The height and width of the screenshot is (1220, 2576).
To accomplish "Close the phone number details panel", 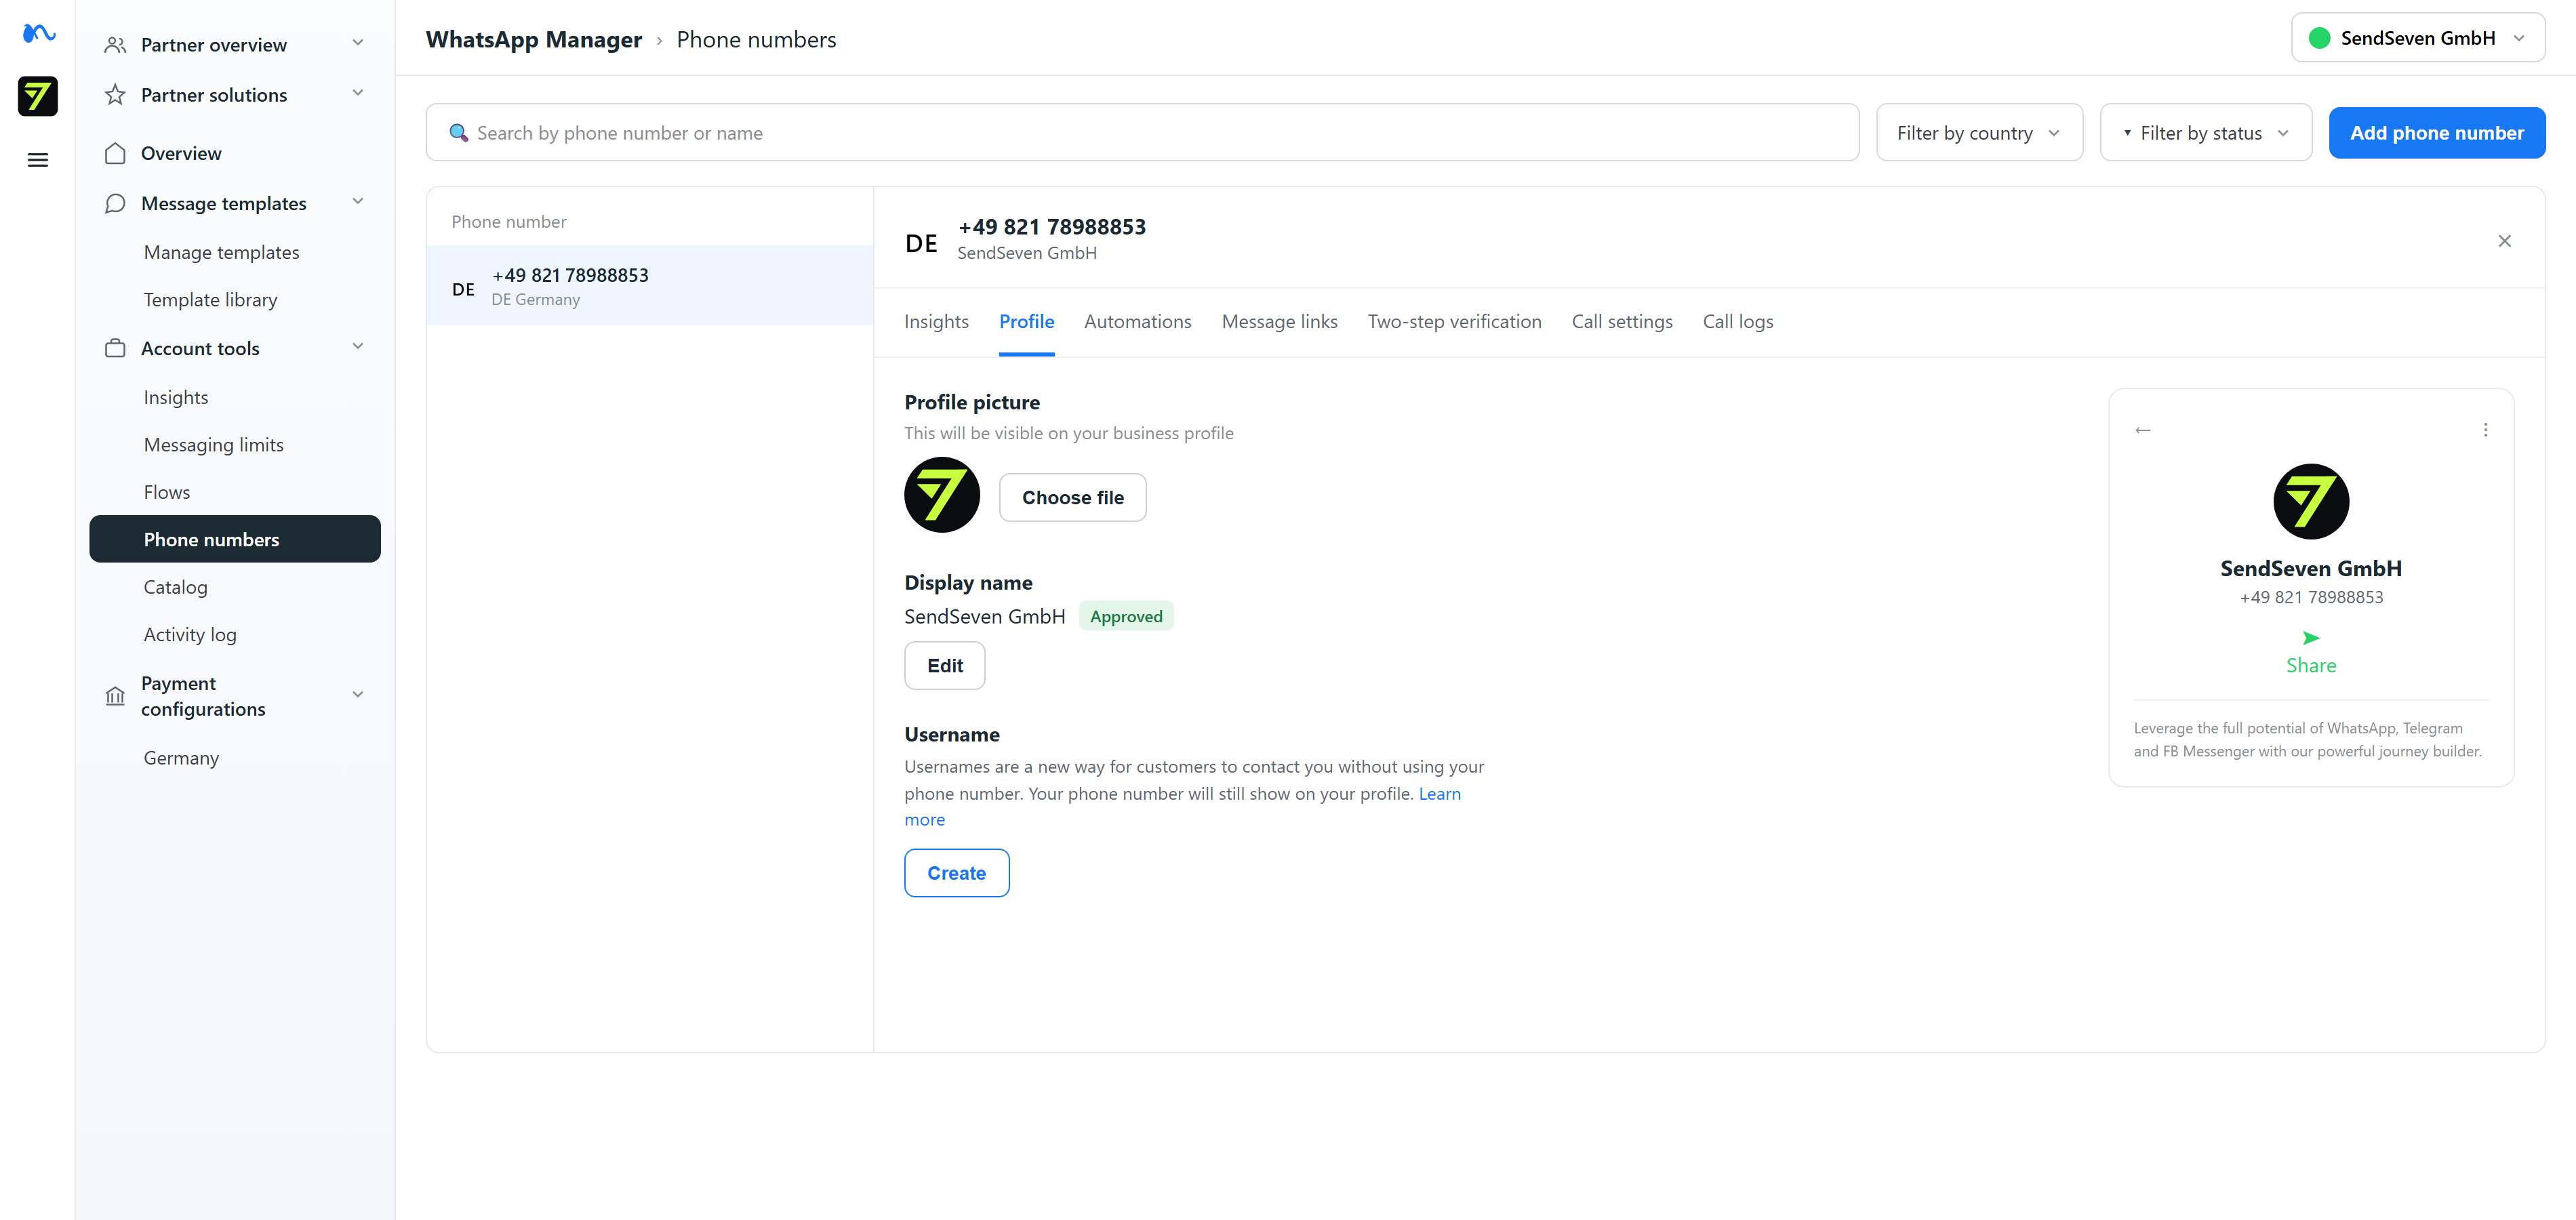I will coord(2504,241).
